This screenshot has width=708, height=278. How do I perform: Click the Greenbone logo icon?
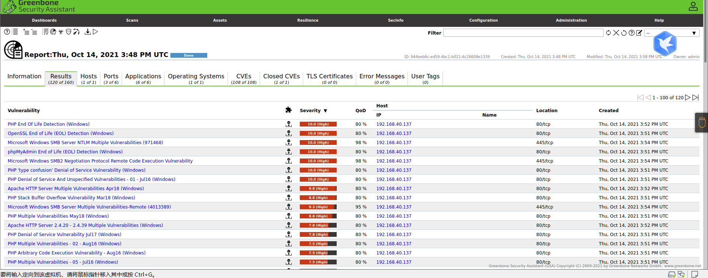tap(10, 7)
